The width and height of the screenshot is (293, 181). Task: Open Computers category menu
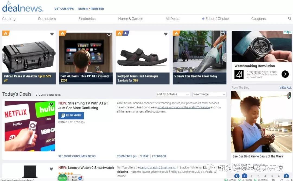(47, 19)
